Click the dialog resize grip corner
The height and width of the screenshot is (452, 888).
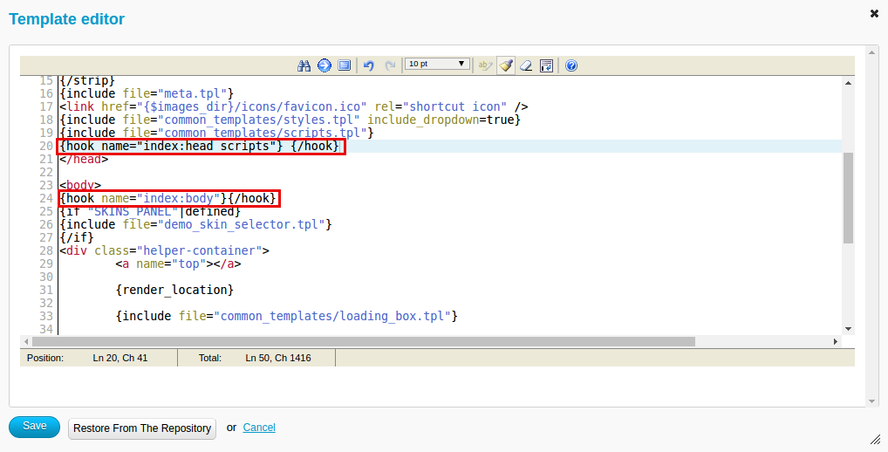[875, 440]
